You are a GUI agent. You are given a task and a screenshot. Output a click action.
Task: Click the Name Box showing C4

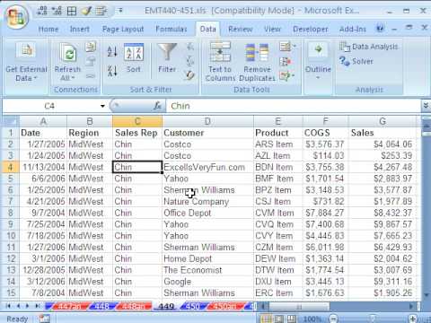[49, 106]
